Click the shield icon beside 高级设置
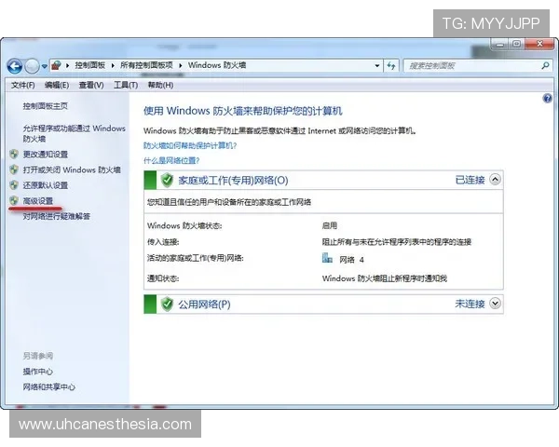This screenshot has width=559, height=447. 14,200
